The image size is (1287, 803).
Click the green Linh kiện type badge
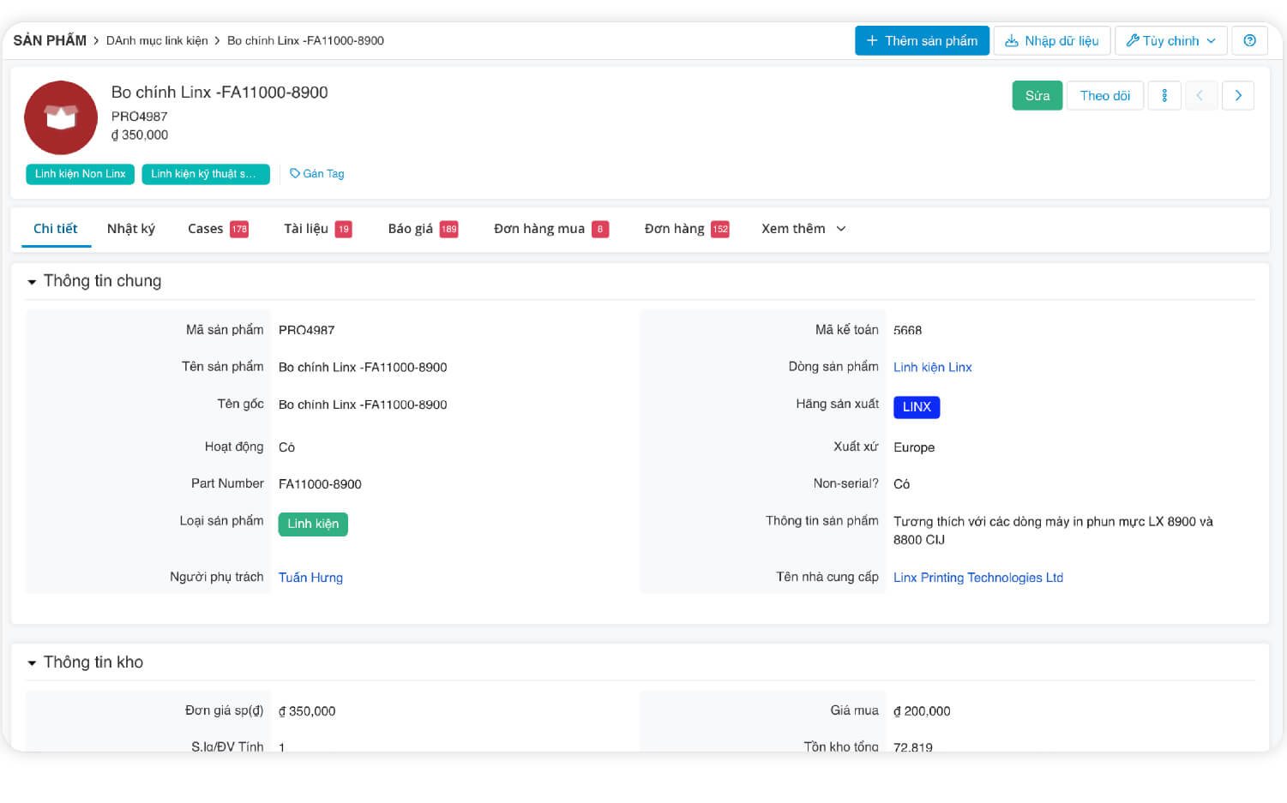(x=313, y=524)
